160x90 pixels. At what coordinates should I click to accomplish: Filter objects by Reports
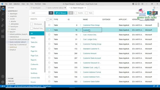(33, 60)
